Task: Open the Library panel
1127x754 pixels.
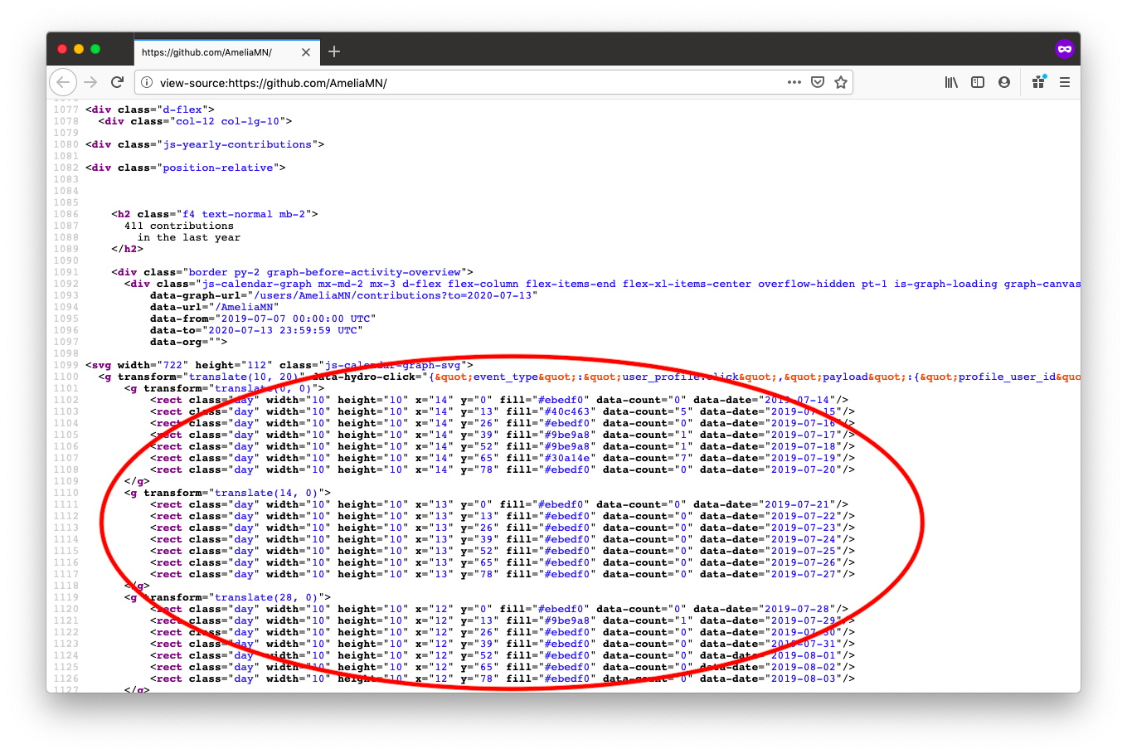Action: click(x=951, y=82)
